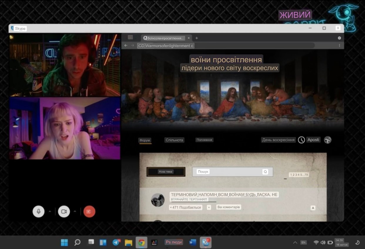This screenshot has width=365, height=249.
Task: Open the Спільнота section
Action: pyautogui.click(x=174, y=140)
